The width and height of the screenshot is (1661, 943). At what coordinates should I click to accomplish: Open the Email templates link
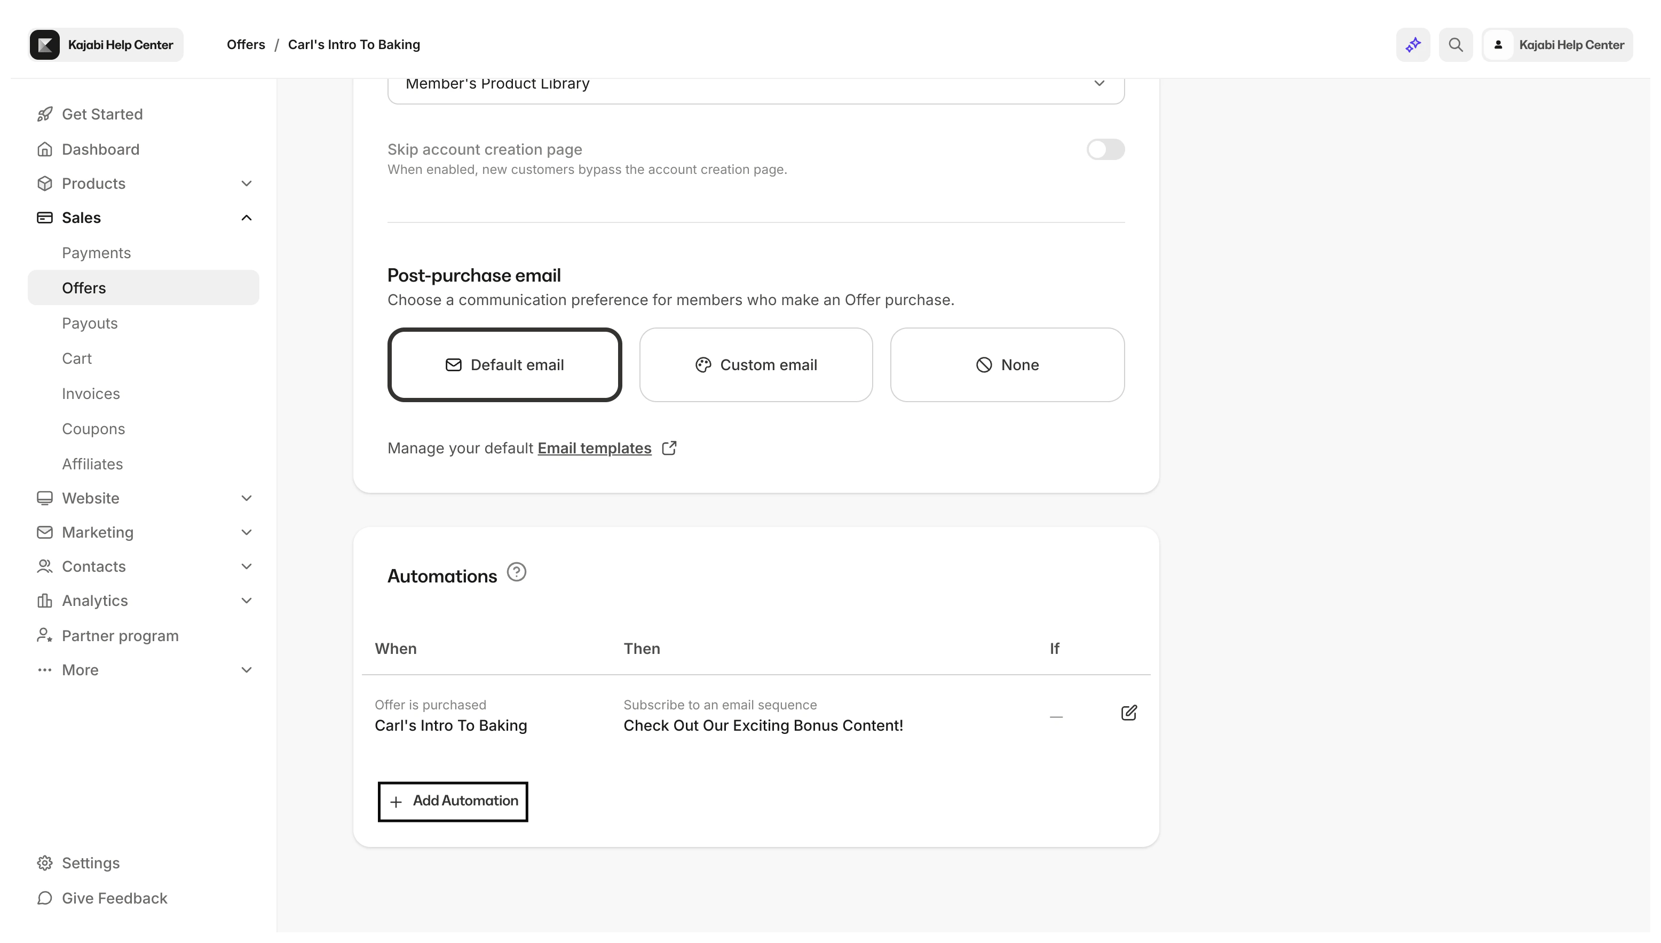pos(594,447)
